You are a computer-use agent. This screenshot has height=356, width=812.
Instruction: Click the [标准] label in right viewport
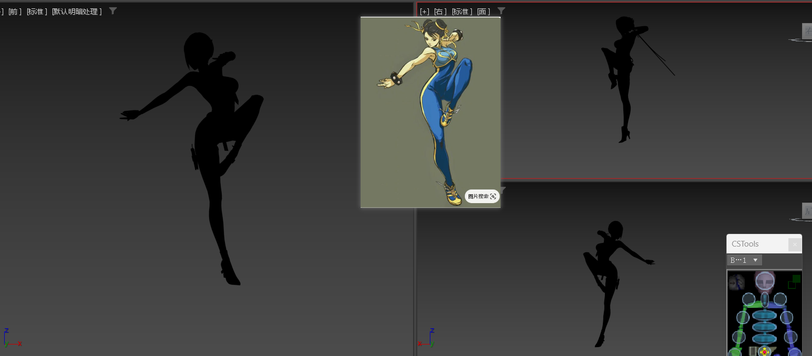(462, 12)
